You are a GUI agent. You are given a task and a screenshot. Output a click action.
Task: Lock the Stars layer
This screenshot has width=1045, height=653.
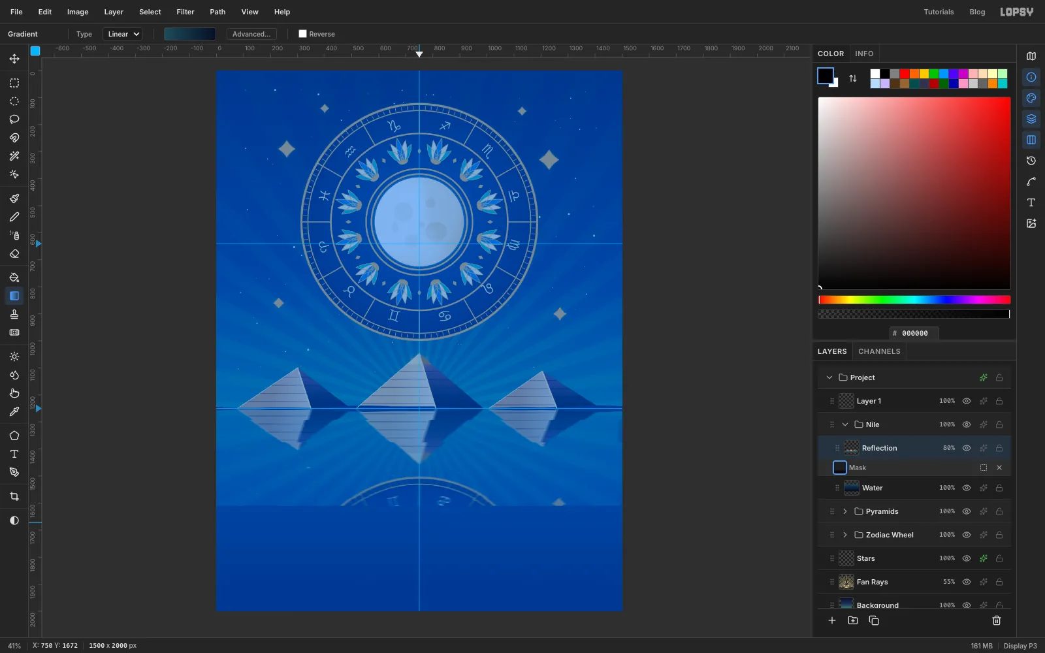click(999, 558)
